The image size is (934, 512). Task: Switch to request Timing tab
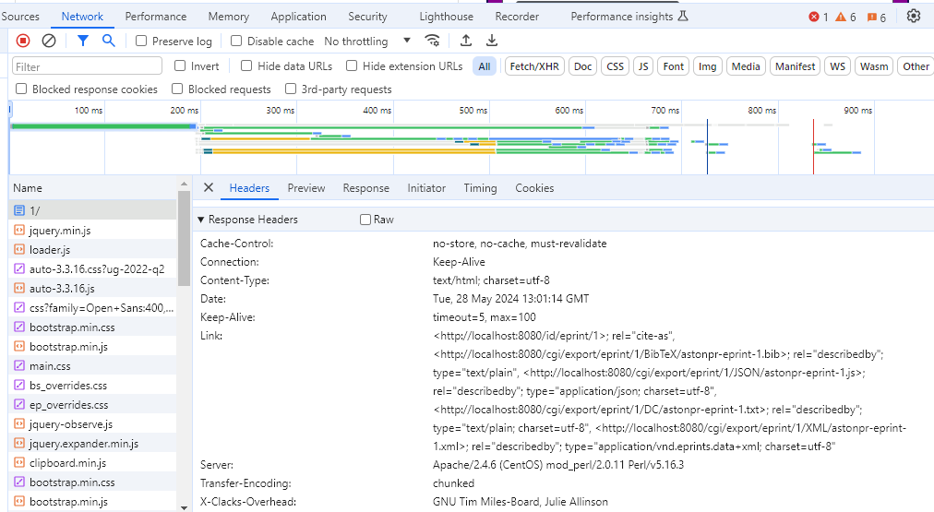point(480,188)
